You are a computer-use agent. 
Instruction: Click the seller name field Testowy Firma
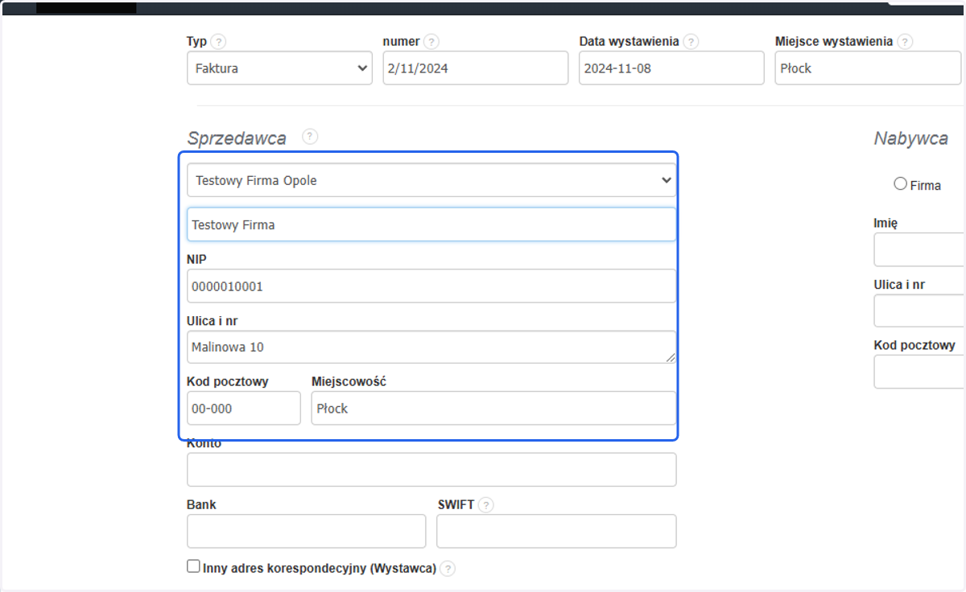click(x=431, y=225)
